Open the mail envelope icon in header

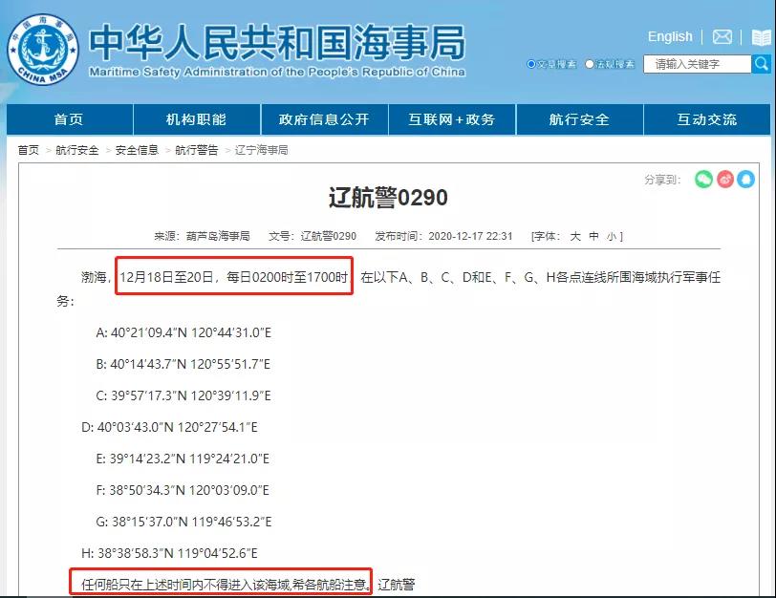722,36
